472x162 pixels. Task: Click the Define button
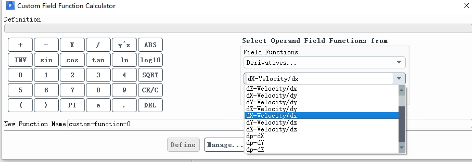tap(183, 145)
